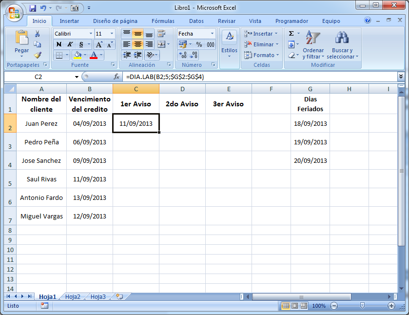Image resolution: width=409 pixels, height=315 pixels.
Task: Increase indent in cell
Action: click(x=138, y=55)
